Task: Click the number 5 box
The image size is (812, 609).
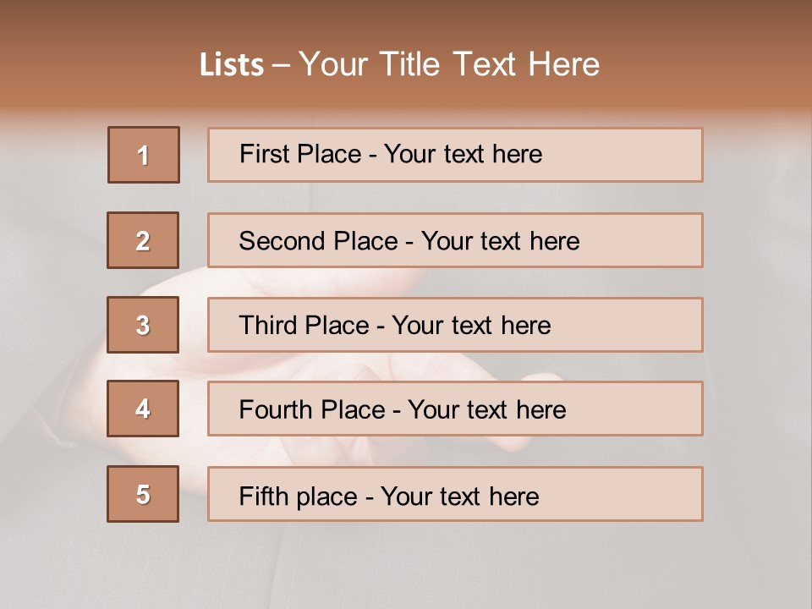Action: click(143, 495)
